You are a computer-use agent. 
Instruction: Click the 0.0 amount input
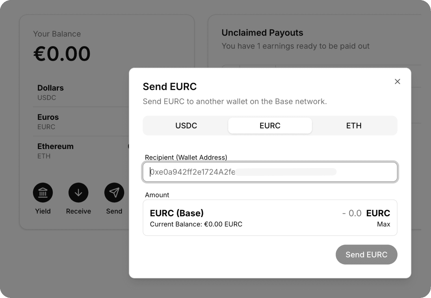(355, 213)
